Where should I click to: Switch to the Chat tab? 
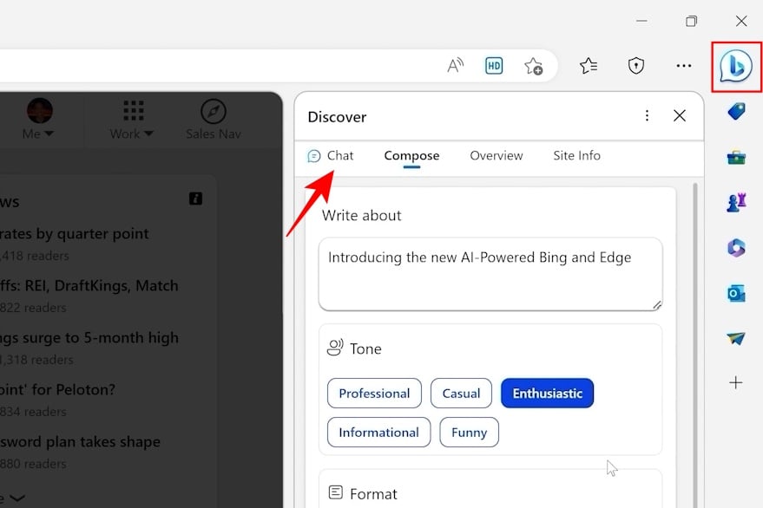point(331,156)
